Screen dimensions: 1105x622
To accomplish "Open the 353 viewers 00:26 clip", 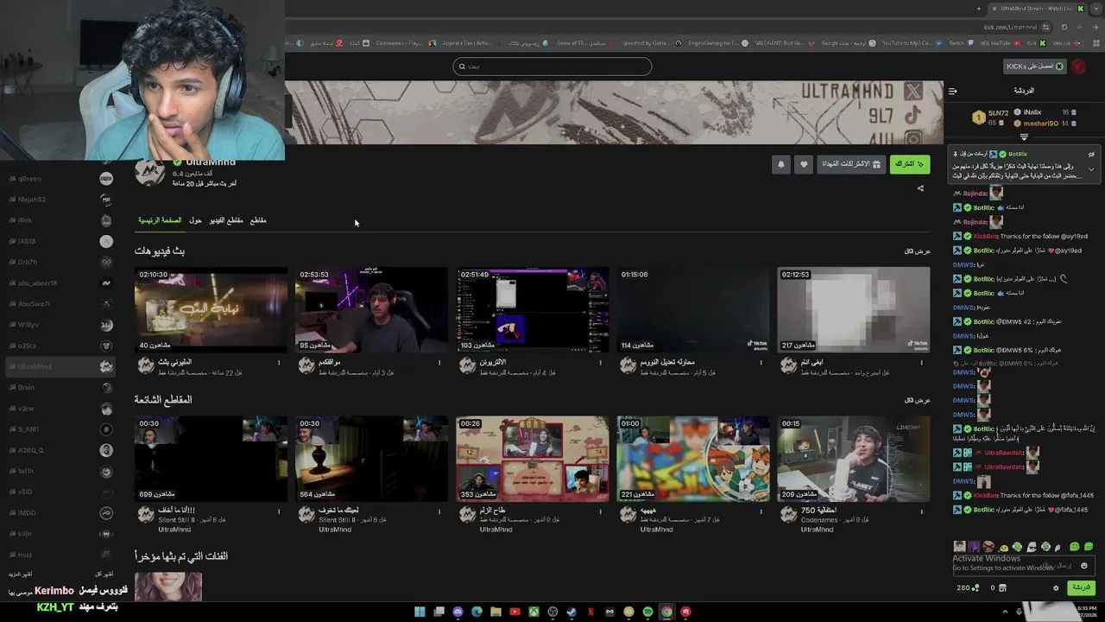I will (x=532, y=459).
